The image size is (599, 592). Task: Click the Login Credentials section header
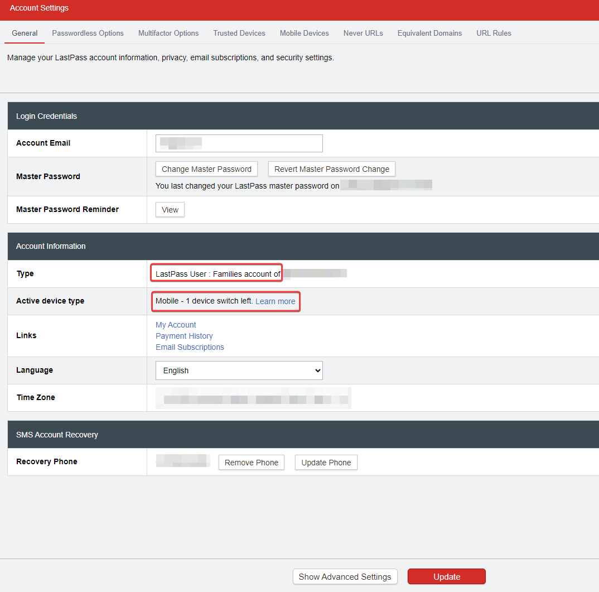click(x=303, y=116)
